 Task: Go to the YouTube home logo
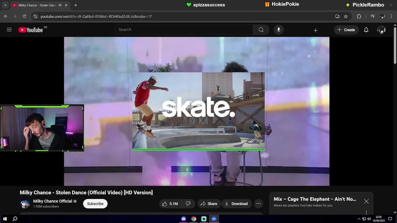pyautogui.click(x=31, y=30)
